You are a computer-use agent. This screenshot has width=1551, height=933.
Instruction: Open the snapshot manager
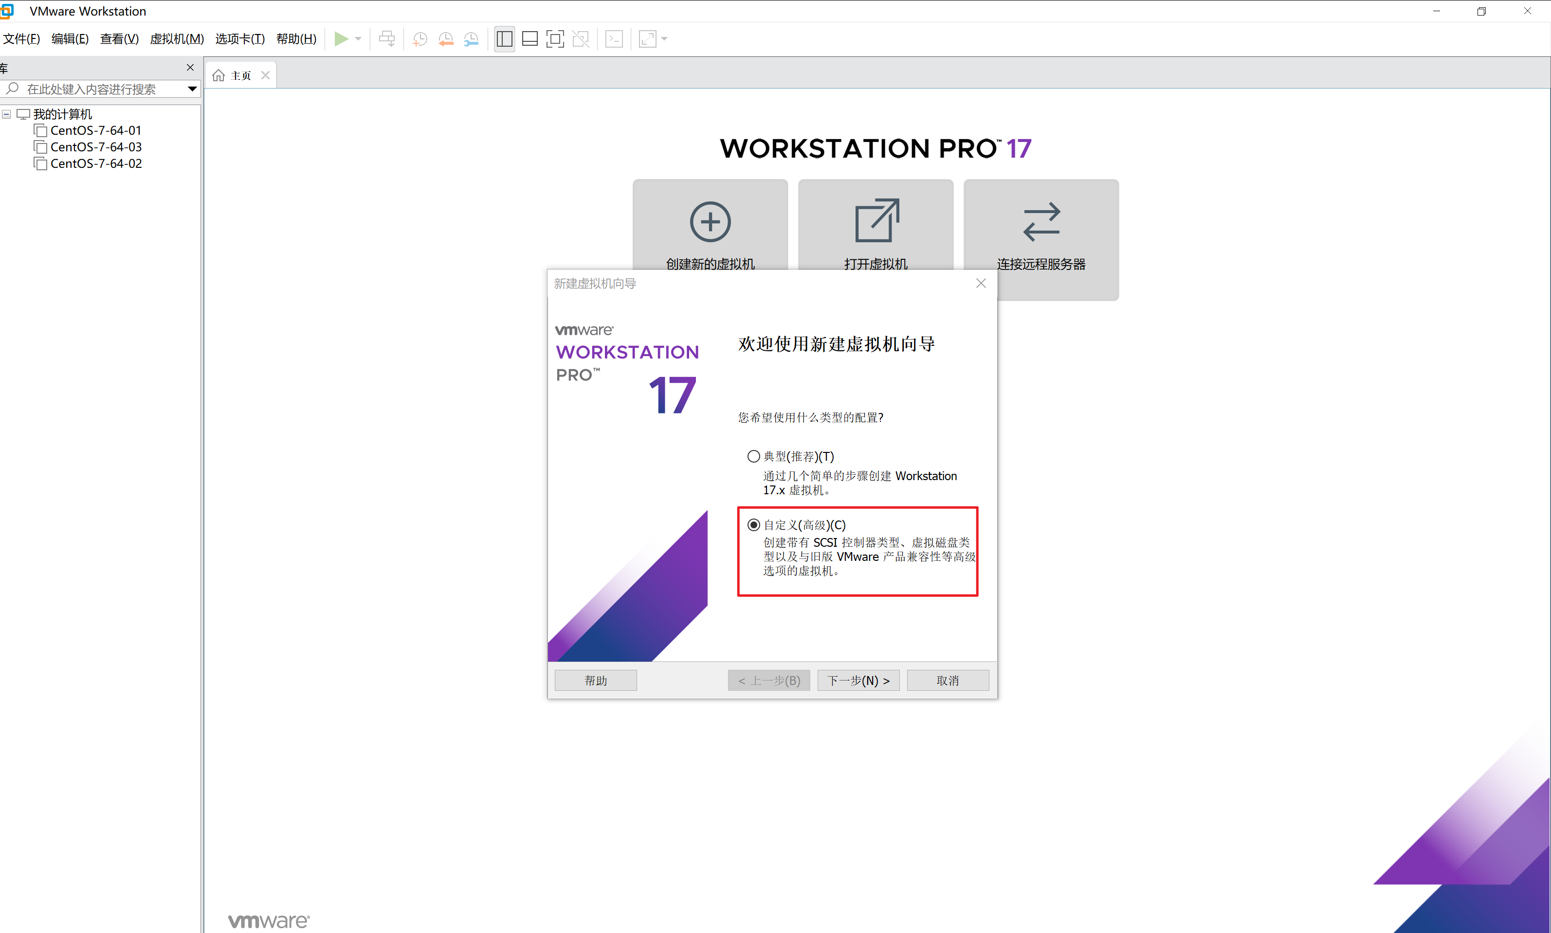tap(471, 38)
